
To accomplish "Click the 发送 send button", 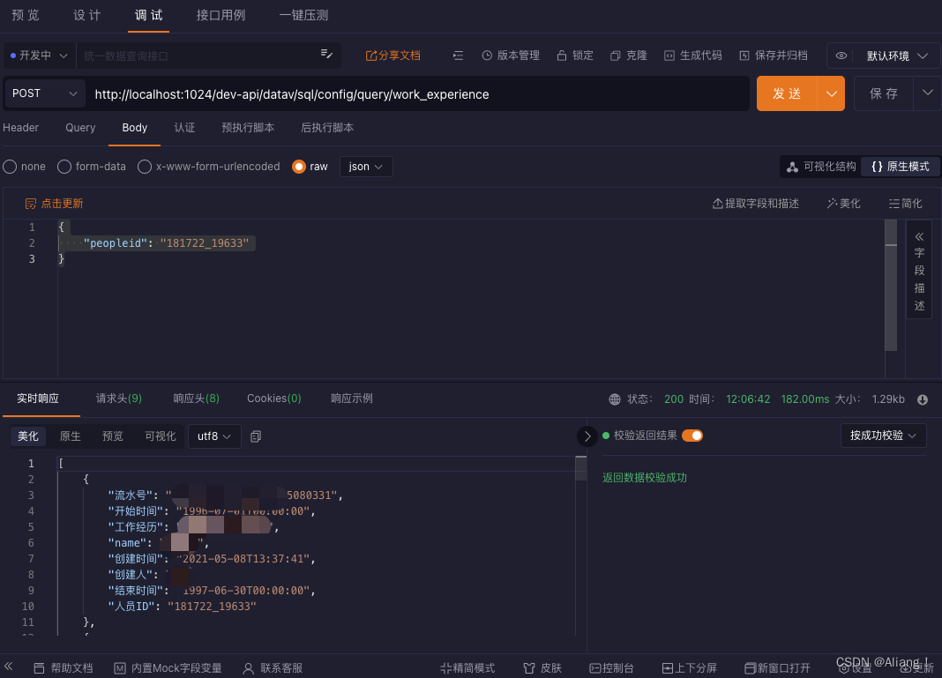I will [x=788, y=93].
